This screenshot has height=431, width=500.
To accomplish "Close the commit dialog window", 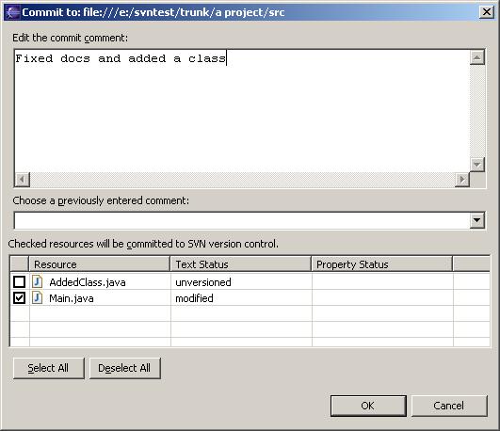I will (x=487, y=12).
